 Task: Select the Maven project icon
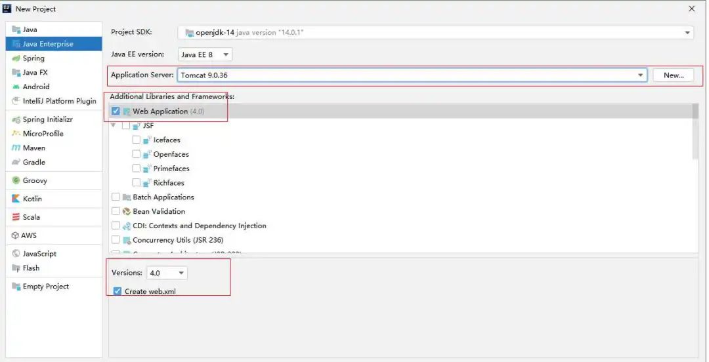16,148
